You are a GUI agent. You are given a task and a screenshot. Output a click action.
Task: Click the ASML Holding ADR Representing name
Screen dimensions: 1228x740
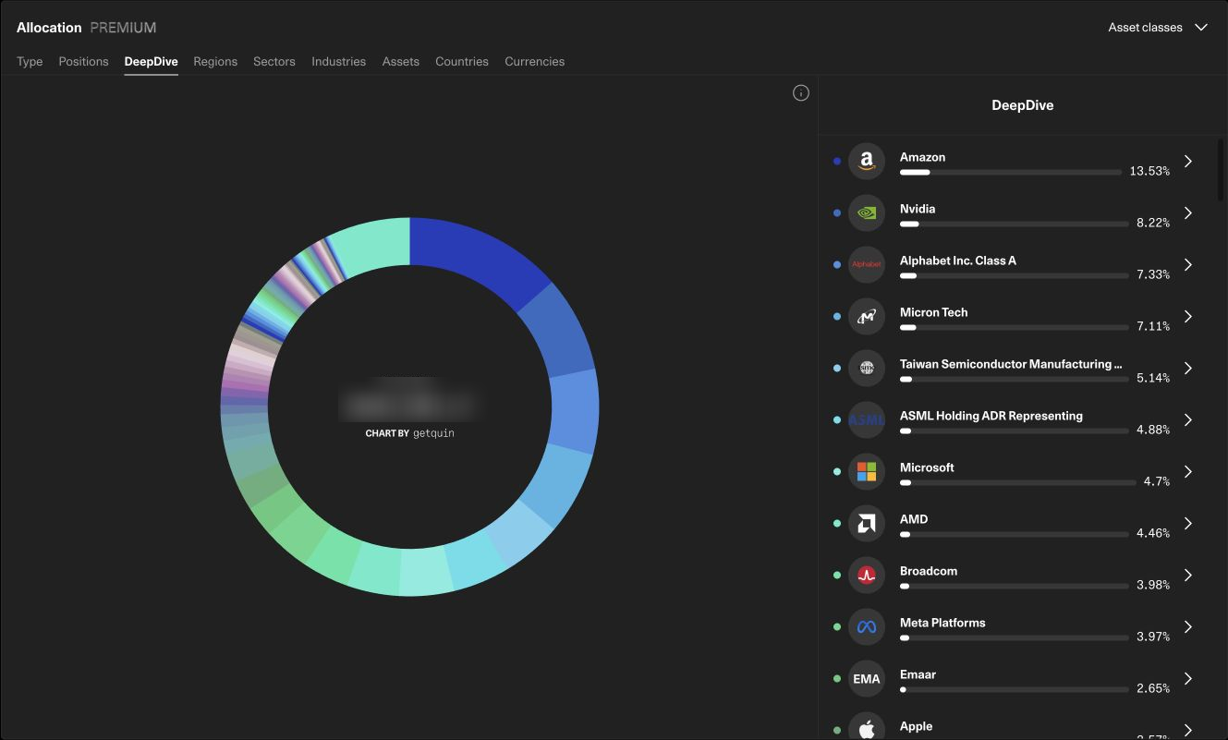click(x=991, y=416)
